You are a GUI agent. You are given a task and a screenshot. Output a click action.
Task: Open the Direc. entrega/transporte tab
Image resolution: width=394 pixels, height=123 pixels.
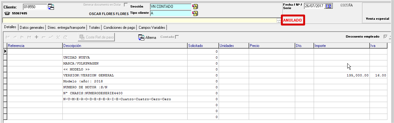[66, 28]
